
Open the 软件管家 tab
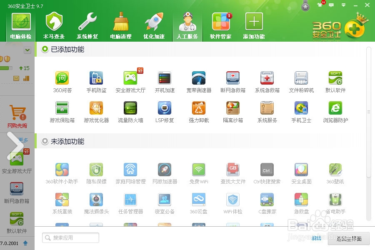(221, 26)
